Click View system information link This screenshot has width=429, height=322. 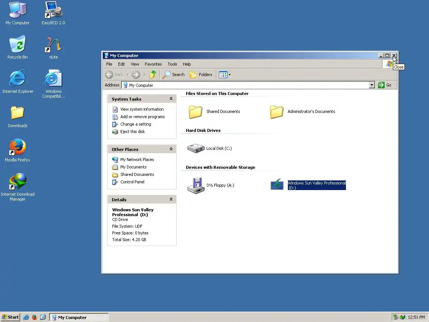142,109
